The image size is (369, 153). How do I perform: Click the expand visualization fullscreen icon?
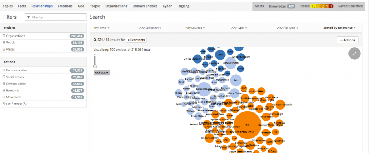coord(355,53)
